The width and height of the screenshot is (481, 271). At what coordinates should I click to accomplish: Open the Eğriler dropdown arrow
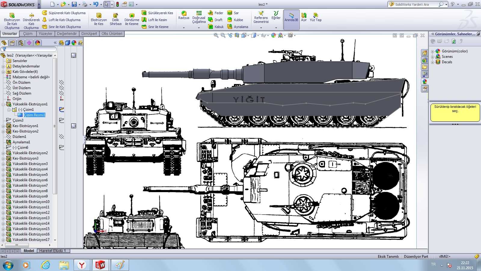276,28
